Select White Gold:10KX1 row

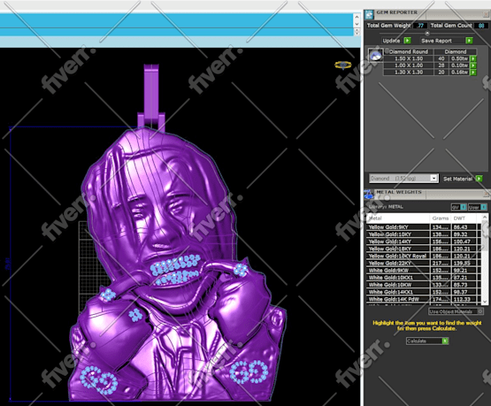pos(424,278)
